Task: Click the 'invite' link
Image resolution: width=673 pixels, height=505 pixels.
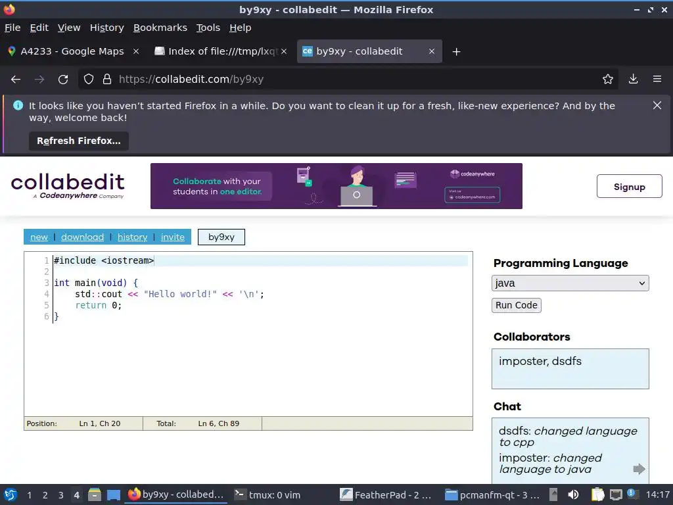Action: 173,237
